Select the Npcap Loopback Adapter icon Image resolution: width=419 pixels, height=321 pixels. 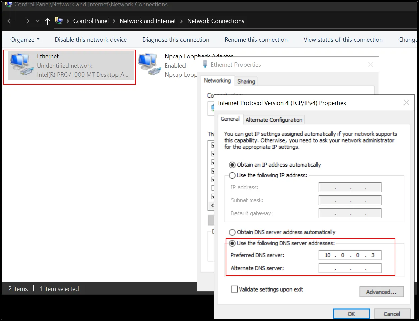pyautogui.click(x=150, y=64)
